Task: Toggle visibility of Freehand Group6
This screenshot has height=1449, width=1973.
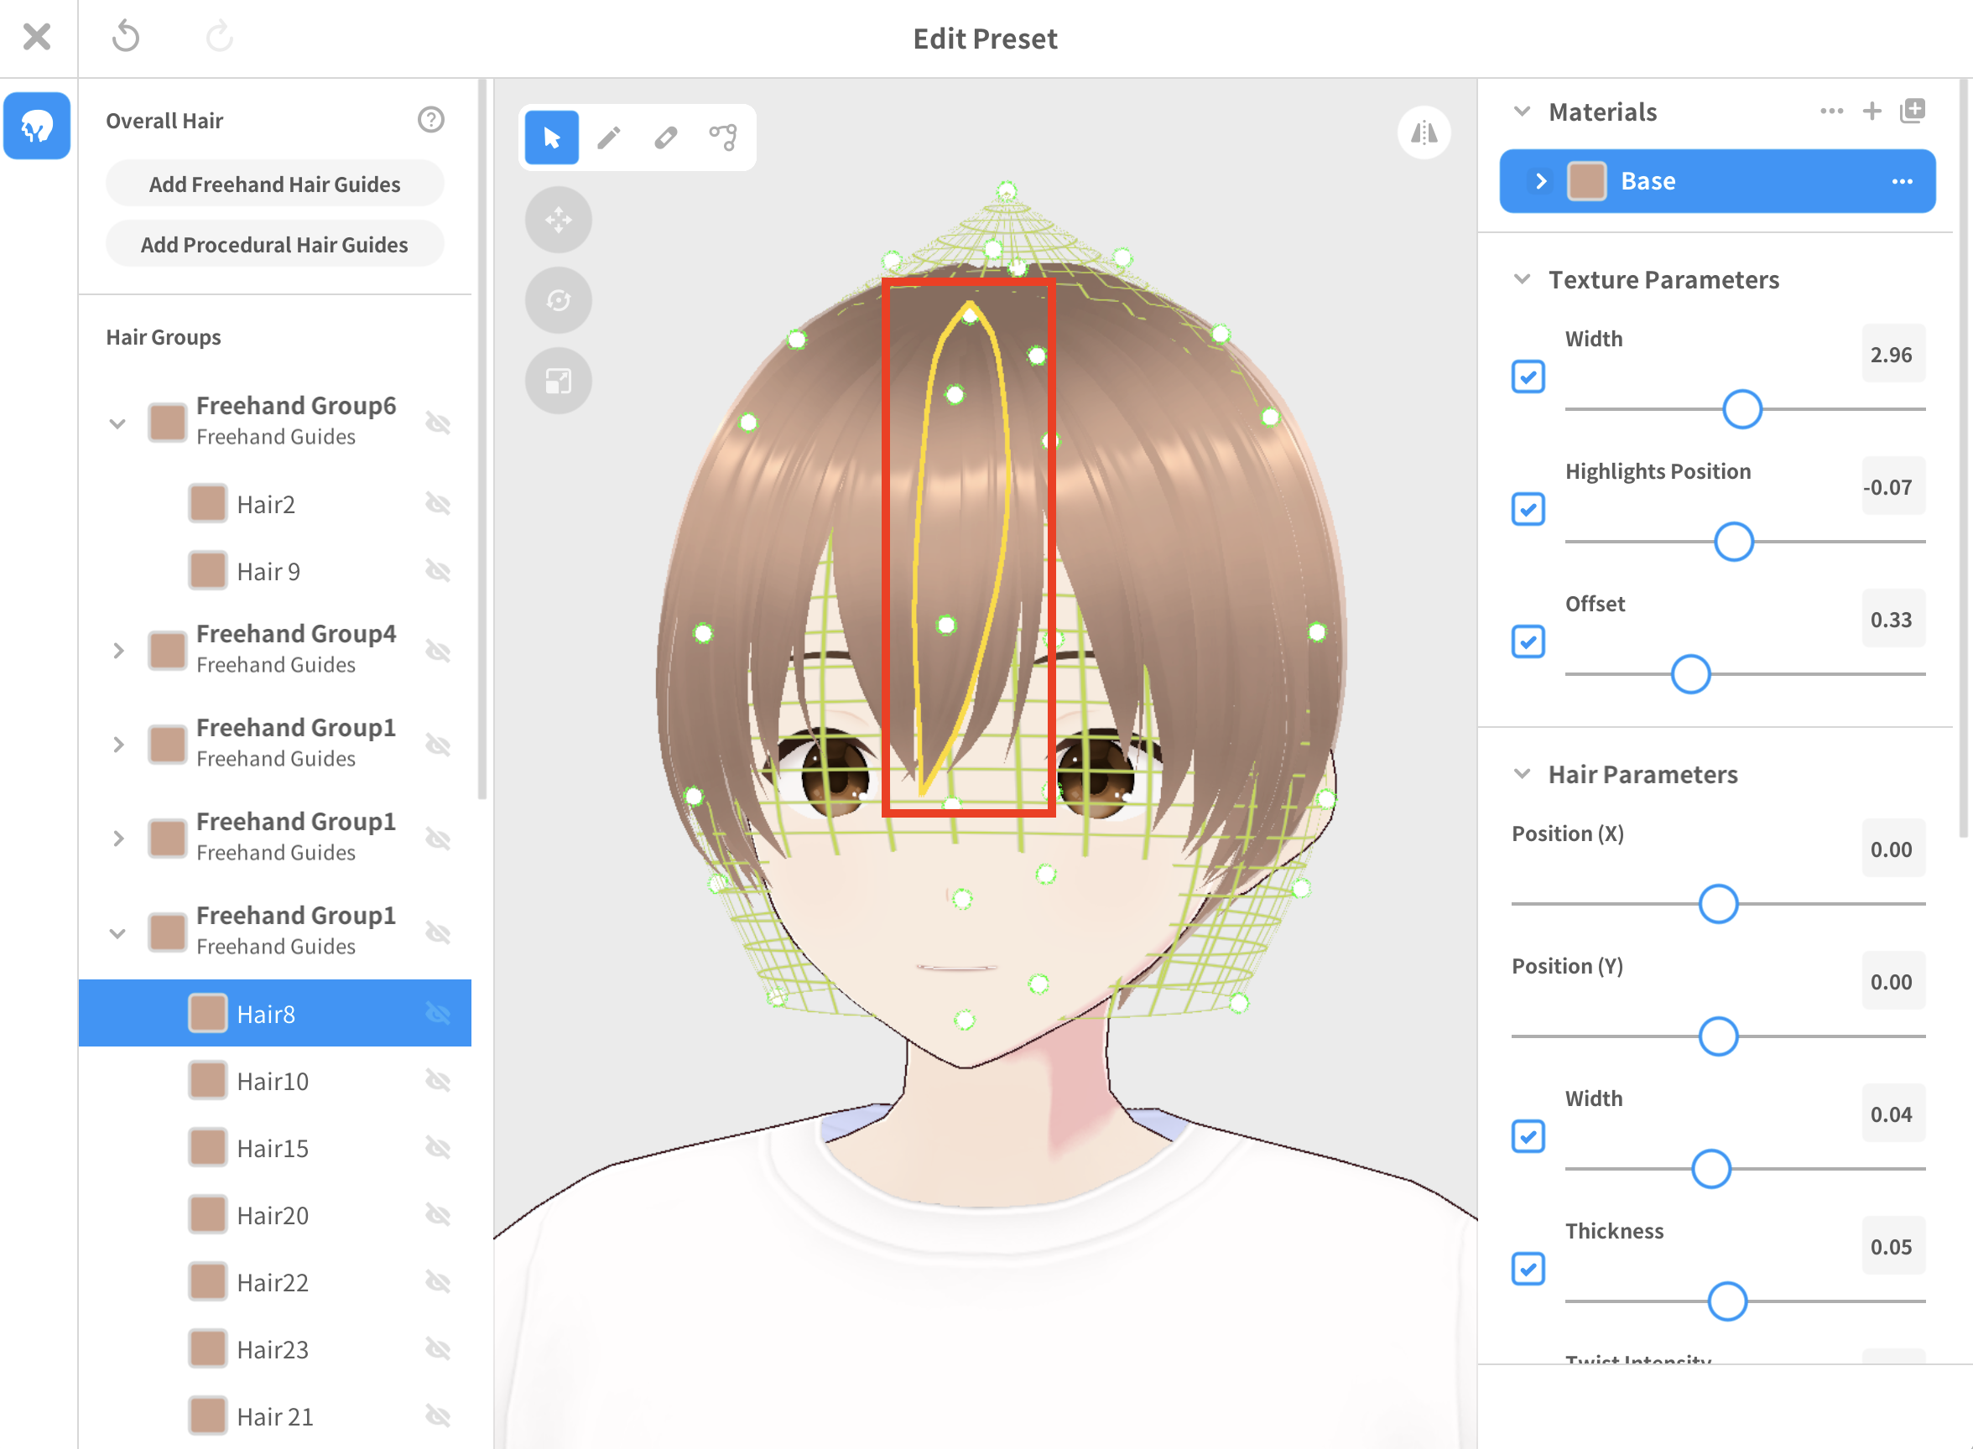Action: (x=438, y=423)
